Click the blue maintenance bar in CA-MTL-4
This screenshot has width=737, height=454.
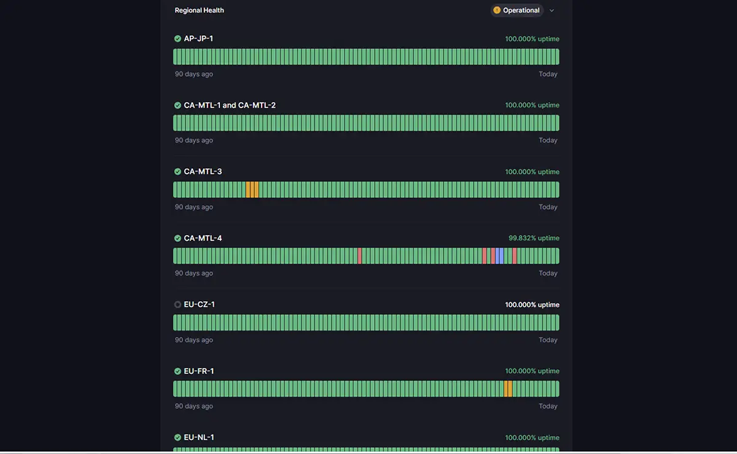click(500, 256)
